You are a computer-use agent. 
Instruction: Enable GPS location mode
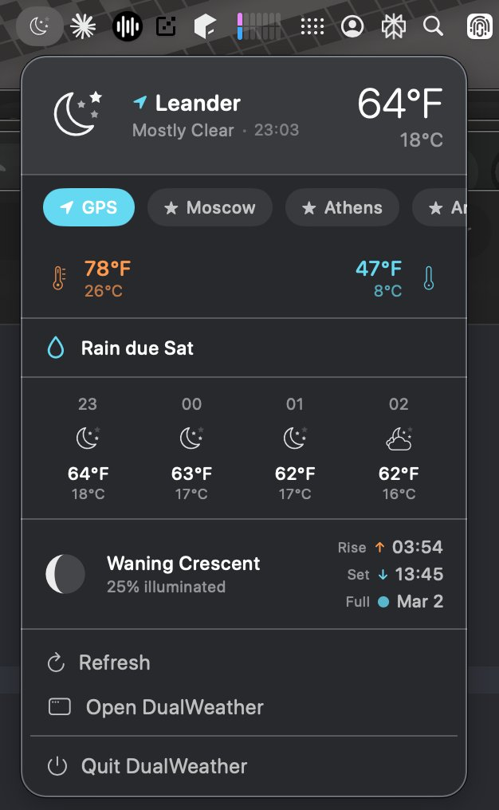pyautogui.click(x=88, y=206)
